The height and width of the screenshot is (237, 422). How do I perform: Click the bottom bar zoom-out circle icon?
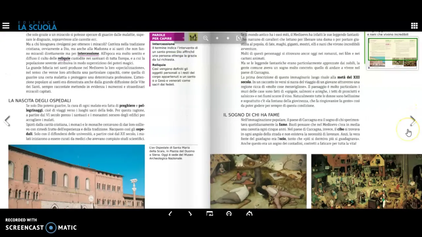pyautogui.click(x=229, y=214)
